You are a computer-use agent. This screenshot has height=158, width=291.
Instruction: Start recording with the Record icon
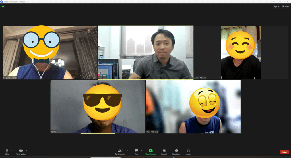(164, 151)
